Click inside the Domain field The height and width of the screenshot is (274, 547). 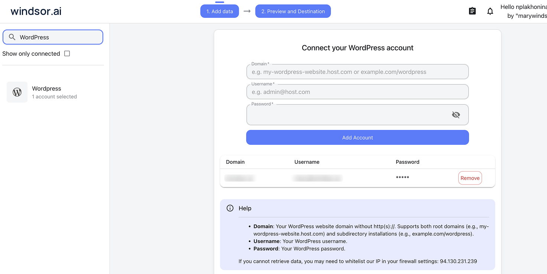coord(357,71)
